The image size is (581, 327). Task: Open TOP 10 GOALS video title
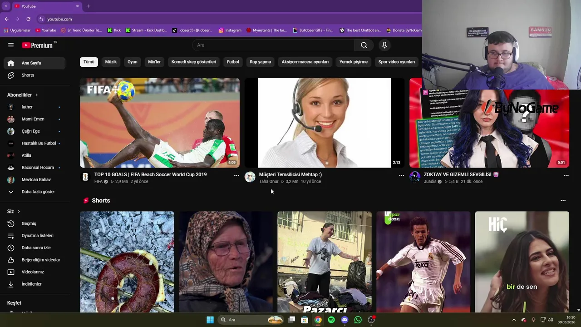point(150,174)
